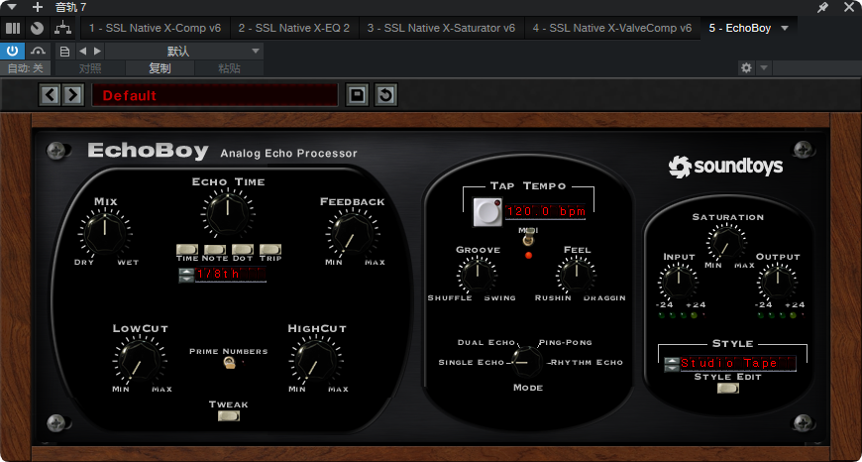
Task: Click the Mix dry/wet knob
Action: [105, 233]
